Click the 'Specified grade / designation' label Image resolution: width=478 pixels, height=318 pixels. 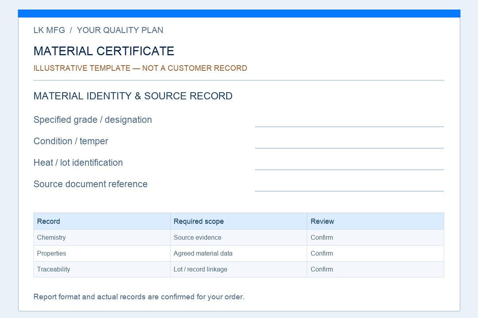[x=93, y=120]
